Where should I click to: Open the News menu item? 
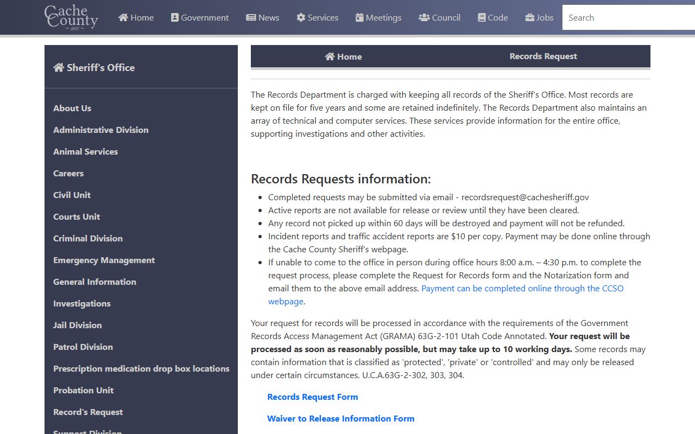point(263,17)
